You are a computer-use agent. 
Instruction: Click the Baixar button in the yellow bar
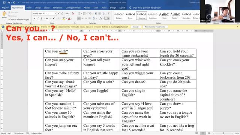(136, 27)
